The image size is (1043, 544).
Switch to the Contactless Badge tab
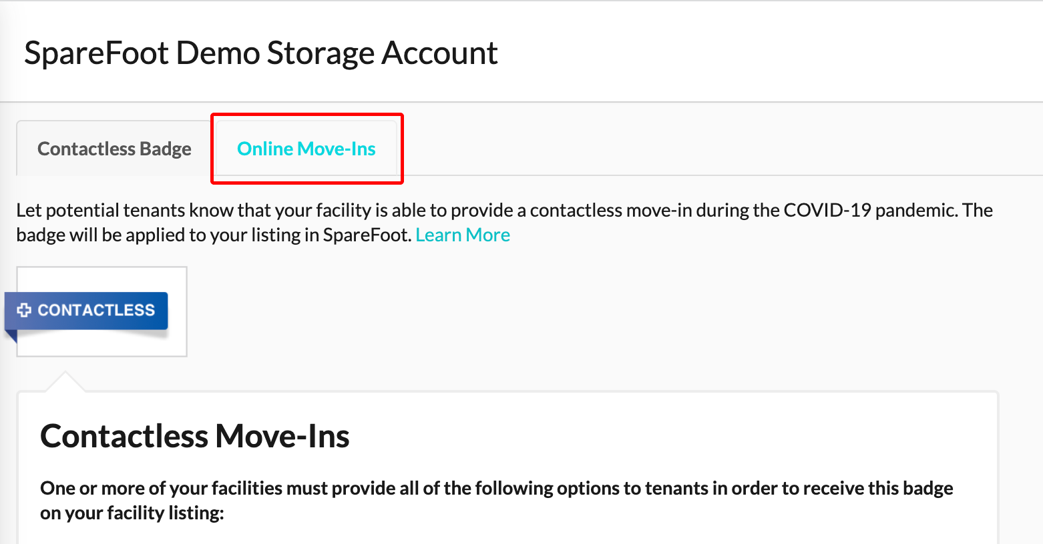[114, 149]
